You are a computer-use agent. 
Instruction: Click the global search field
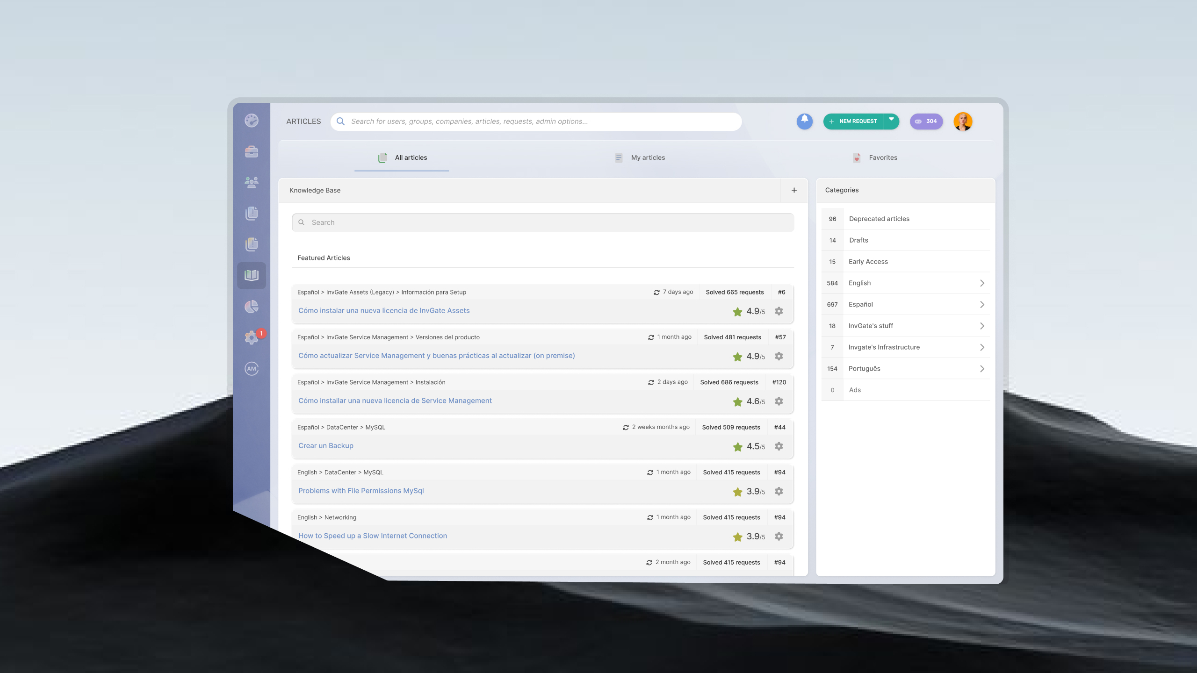click(x=536, y=122)
